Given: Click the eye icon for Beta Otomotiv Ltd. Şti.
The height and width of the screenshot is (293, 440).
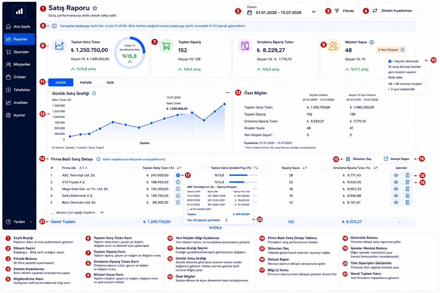Looking at the screenshot, I should 396,202.
